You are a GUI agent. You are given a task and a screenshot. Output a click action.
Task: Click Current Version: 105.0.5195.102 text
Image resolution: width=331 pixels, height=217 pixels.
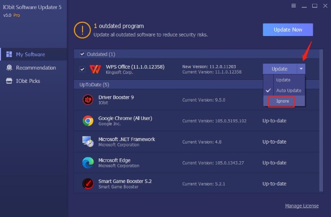coord(214,121)
